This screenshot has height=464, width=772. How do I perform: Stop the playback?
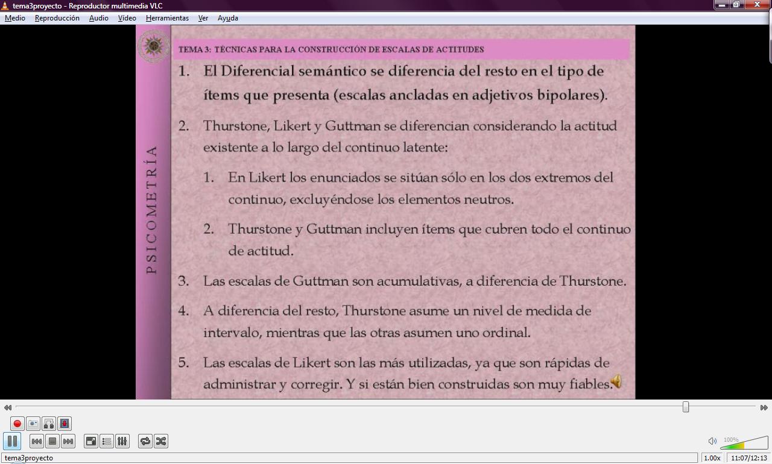52,442
